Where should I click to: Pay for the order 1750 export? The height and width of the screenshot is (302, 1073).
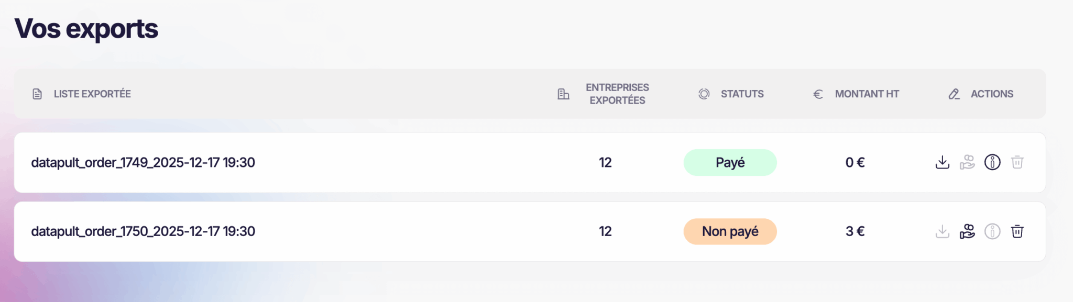[x=967, y=231]
